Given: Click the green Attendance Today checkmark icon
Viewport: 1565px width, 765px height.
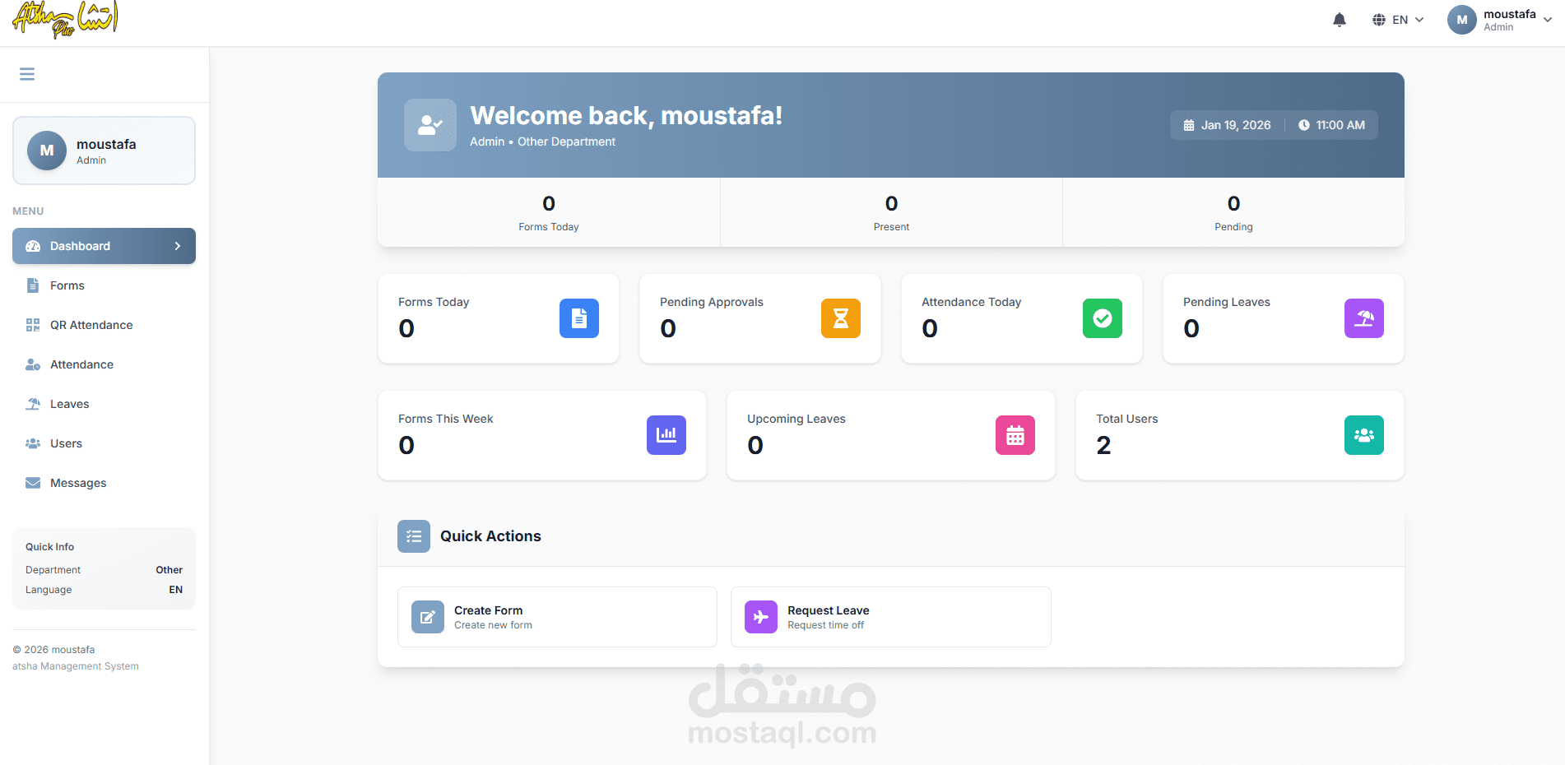Looking at the screenshot, I should (1103, 318).
